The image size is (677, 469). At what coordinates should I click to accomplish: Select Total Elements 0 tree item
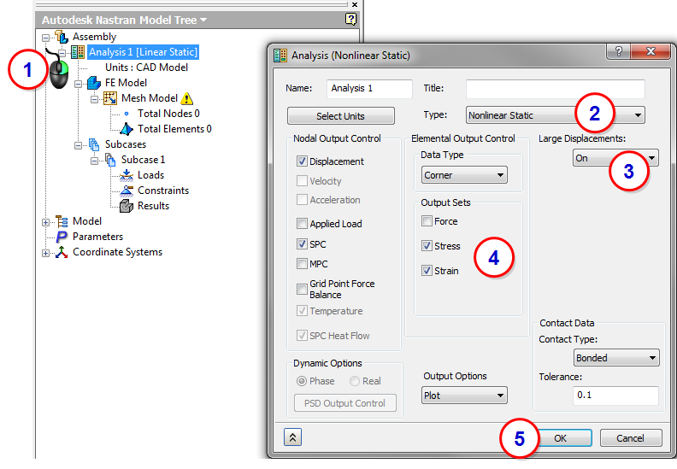coord(174,129)
